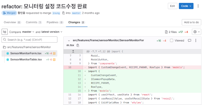Click deleted line 10 number
Image resolution: width=202 pixels, height=105 pixels.
coord(70,67)
